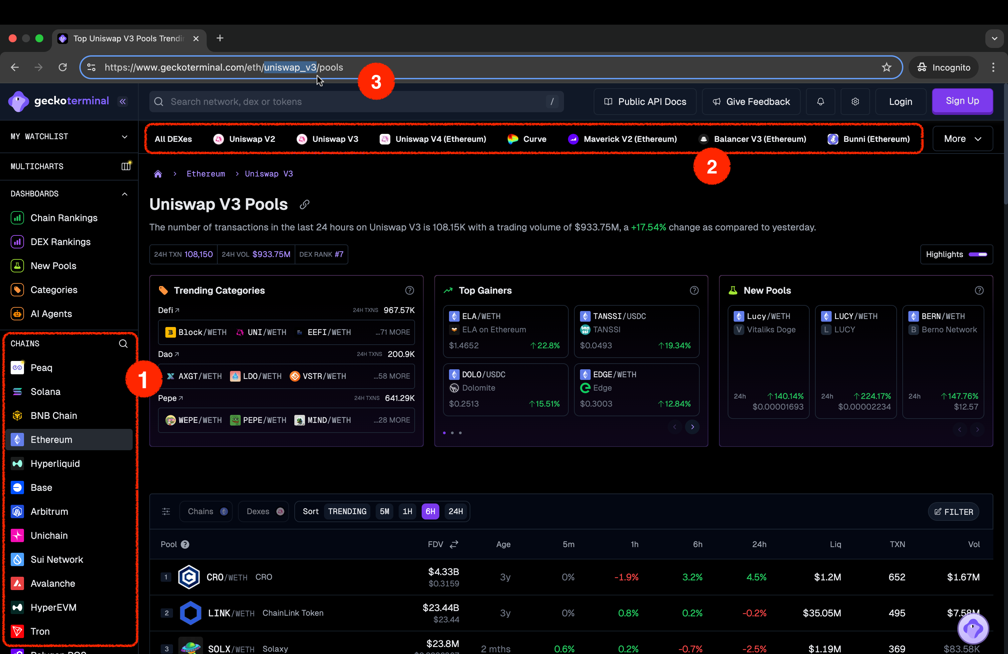
Task: Collapse the Dashboards section
Action: tap(125, 194)
